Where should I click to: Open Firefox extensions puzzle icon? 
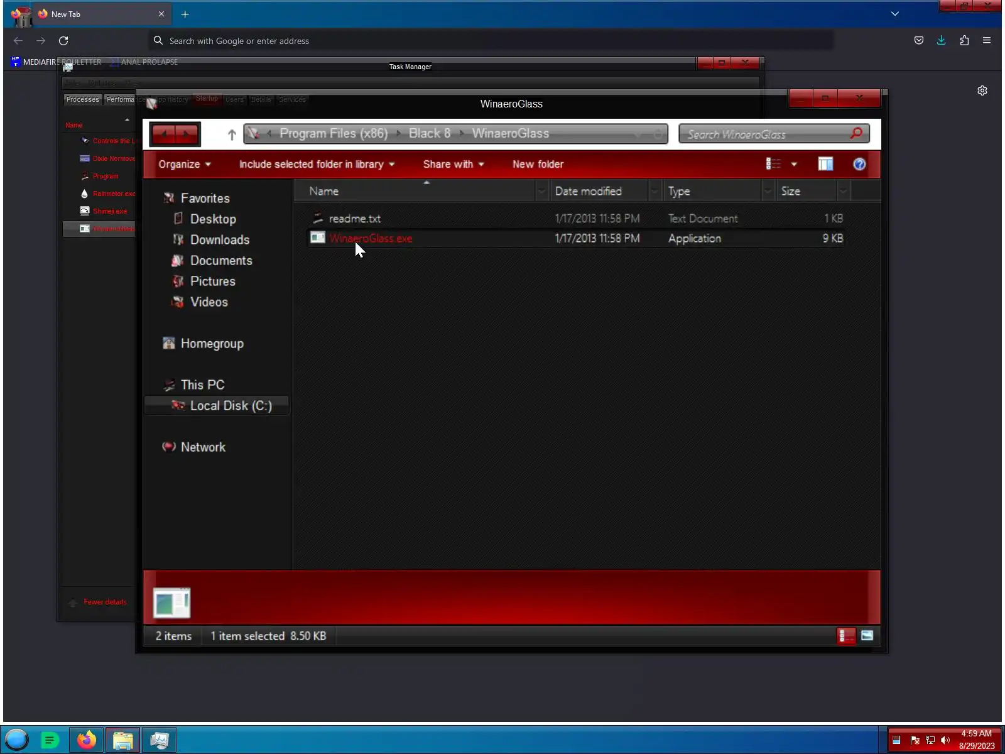[964, 40]
